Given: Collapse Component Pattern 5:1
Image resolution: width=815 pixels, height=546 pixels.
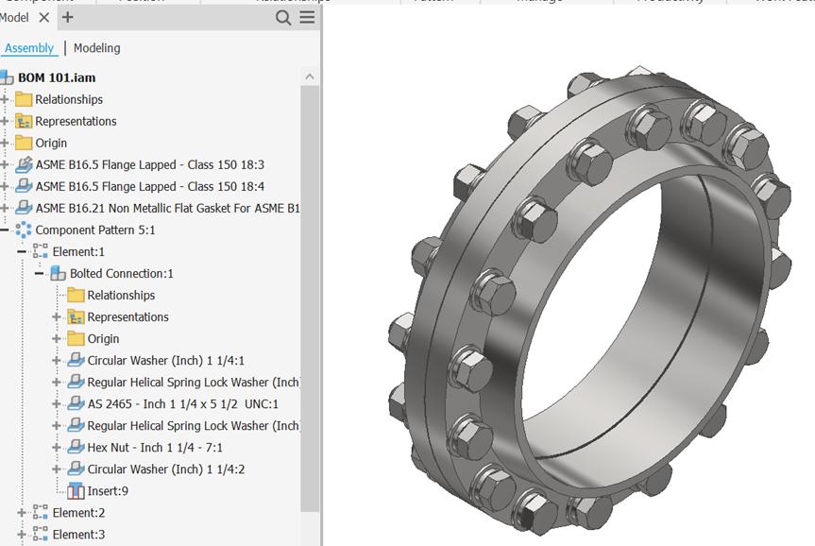Looking at the screenshot, I should tap(5, 230).
